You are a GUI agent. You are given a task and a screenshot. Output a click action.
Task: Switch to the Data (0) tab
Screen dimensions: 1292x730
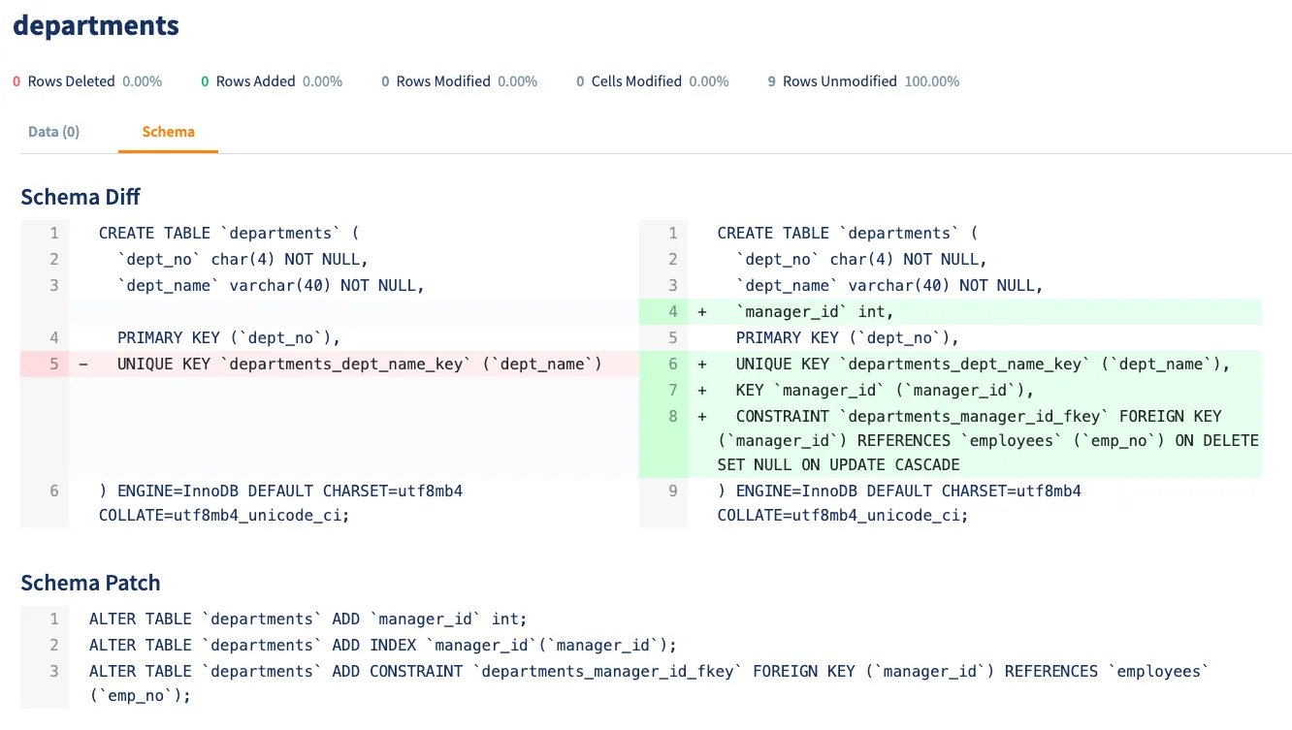point(53,131)
